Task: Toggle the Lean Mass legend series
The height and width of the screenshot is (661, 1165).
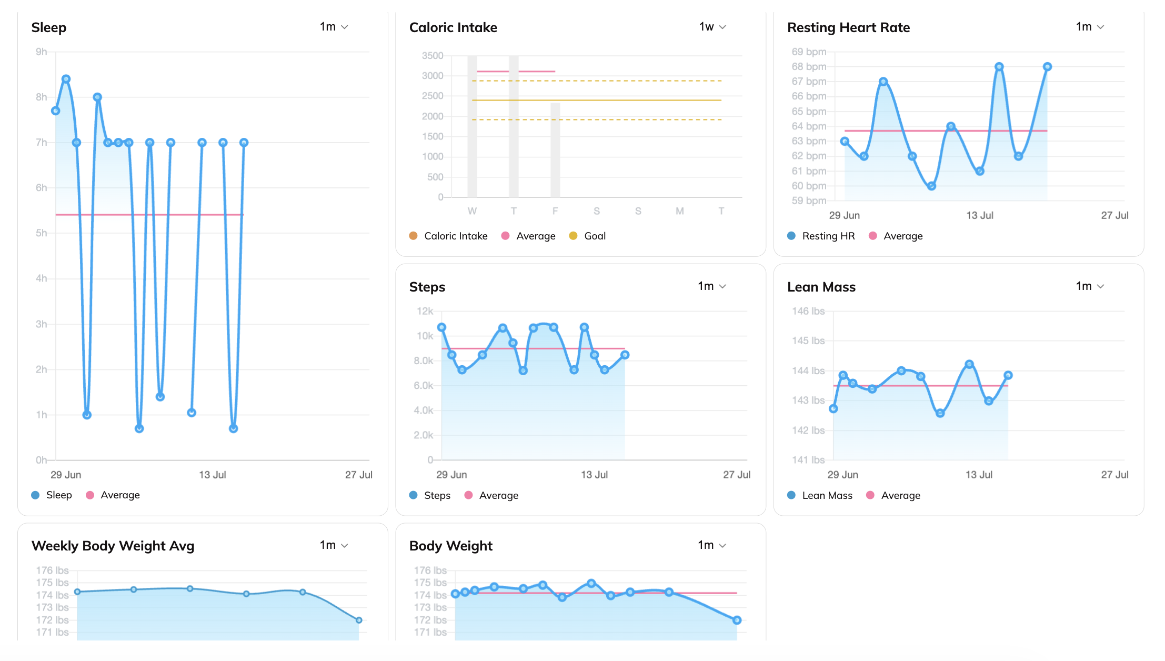Action: coord(820,495)
